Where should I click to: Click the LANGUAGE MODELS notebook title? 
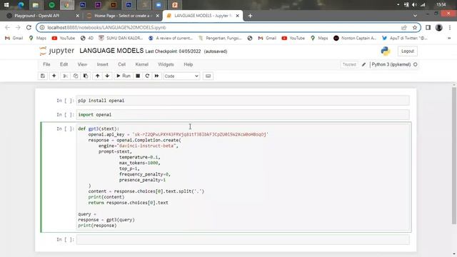111,51
